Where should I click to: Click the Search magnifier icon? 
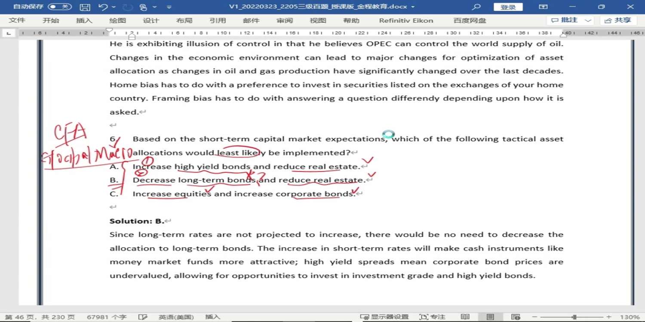476,7
